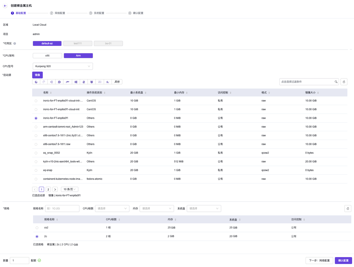Image resolution: width=354 pixels, height=267 pixels.
Task: Click the help icon next to 可用区
Action: coord(15,44)
